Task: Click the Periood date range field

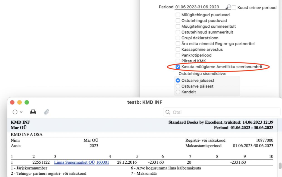Action: 200,7
